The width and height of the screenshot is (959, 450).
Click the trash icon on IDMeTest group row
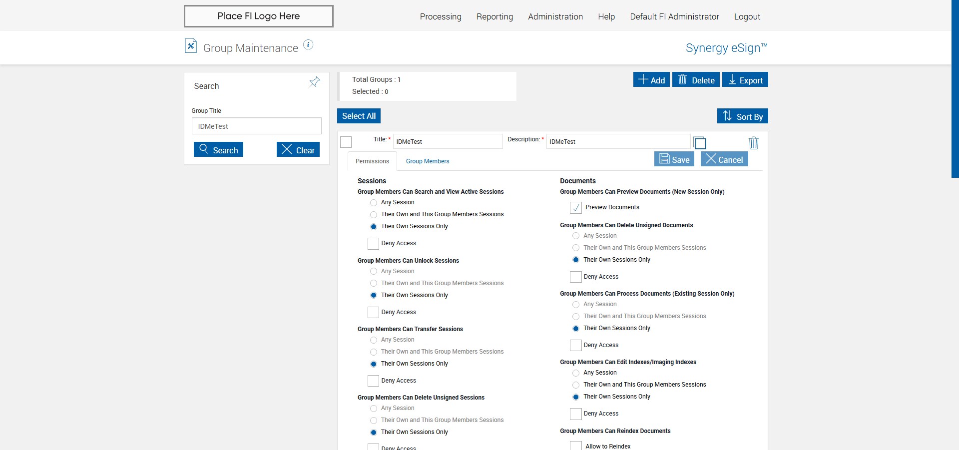(x=753, y=143)
